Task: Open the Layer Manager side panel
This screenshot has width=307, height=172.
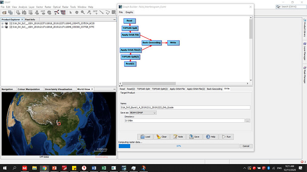Action: point(305,52)
